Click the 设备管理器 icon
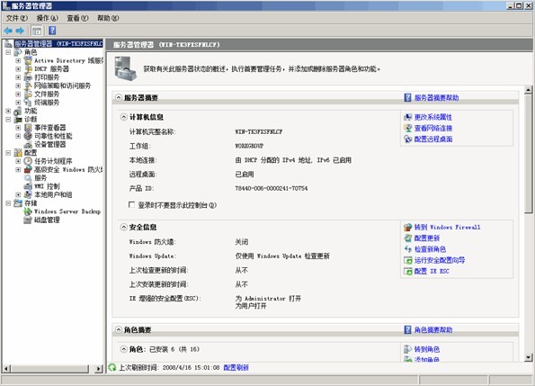The height and width of the screenshot is (386, 535). tap(28, 144)
